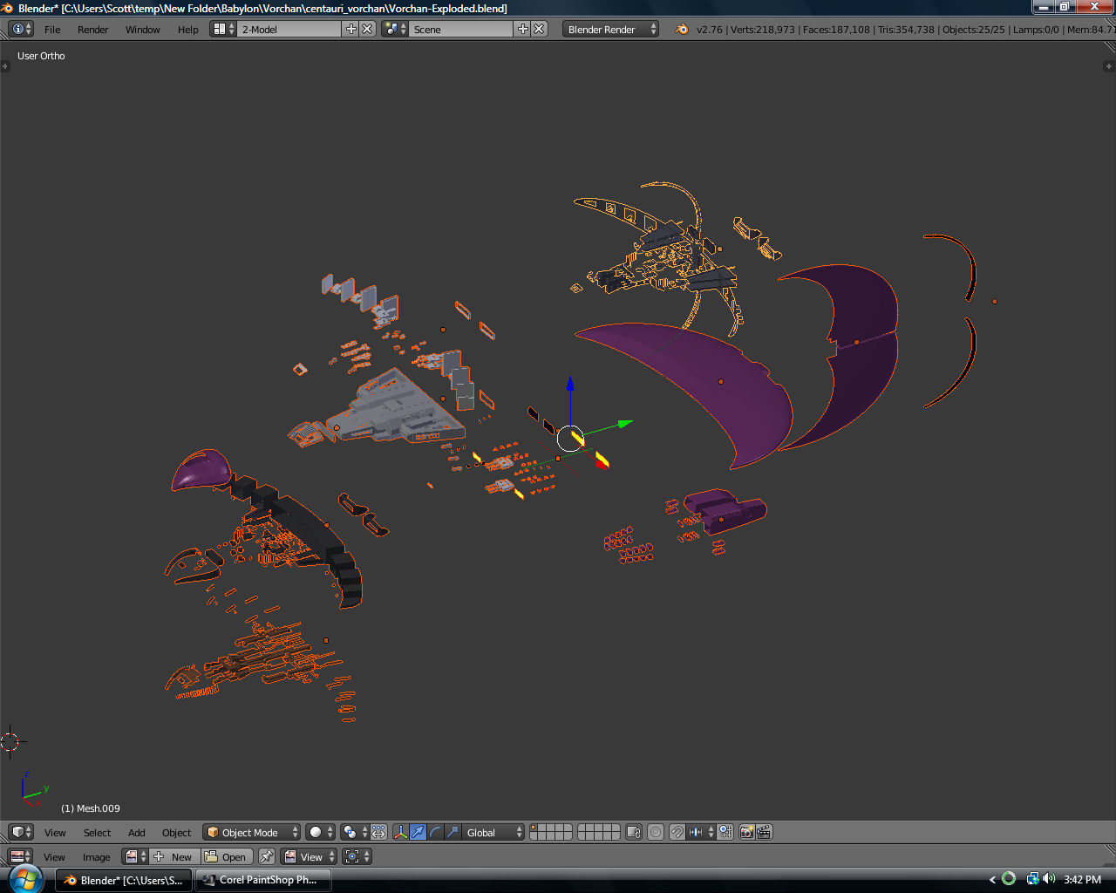Render OpenGL image of viewport
The image size is (1116, 893).
[x=747, y=832]
